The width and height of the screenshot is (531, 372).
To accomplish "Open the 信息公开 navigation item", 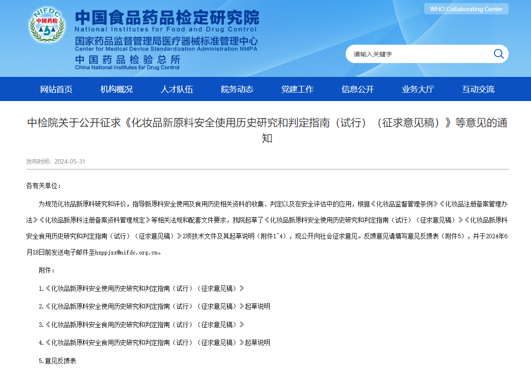I will point(358,89).
